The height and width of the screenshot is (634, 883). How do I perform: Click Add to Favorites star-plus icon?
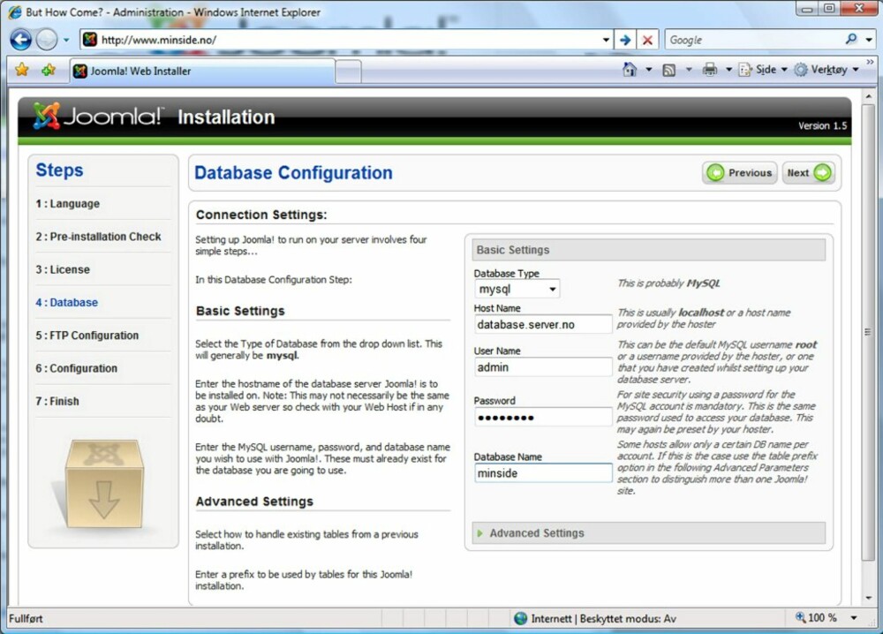point(49,70)
